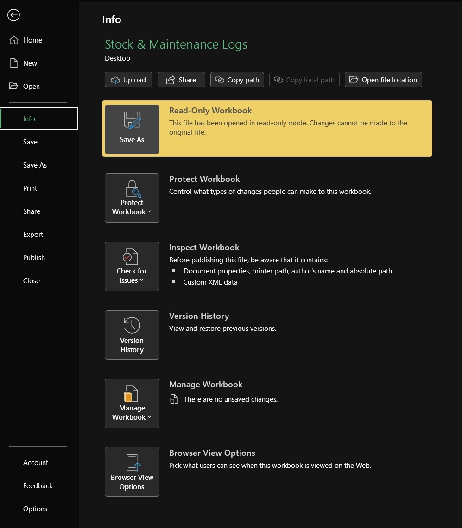Open the Feedback page
462x528 pixels.
point(39,485)
